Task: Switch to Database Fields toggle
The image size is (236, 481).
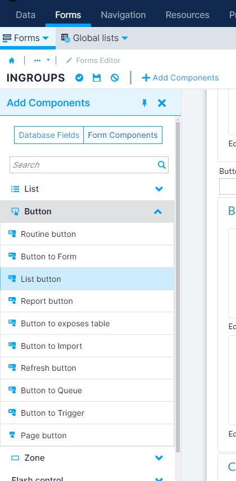Action: pos(49,135)
